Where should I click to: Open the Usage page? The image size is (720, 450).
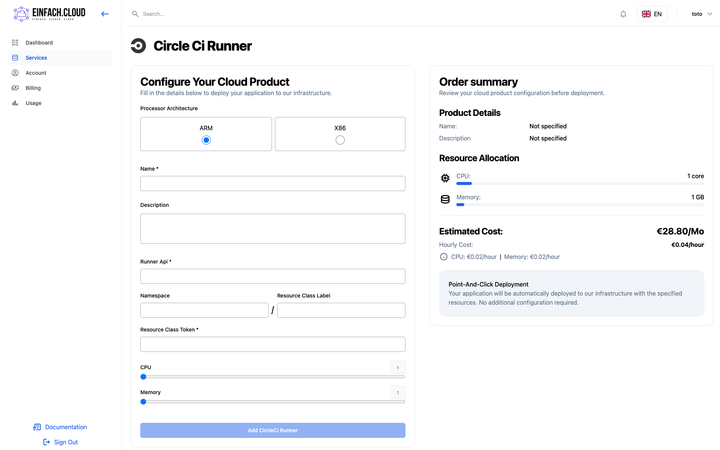(33, 103)
